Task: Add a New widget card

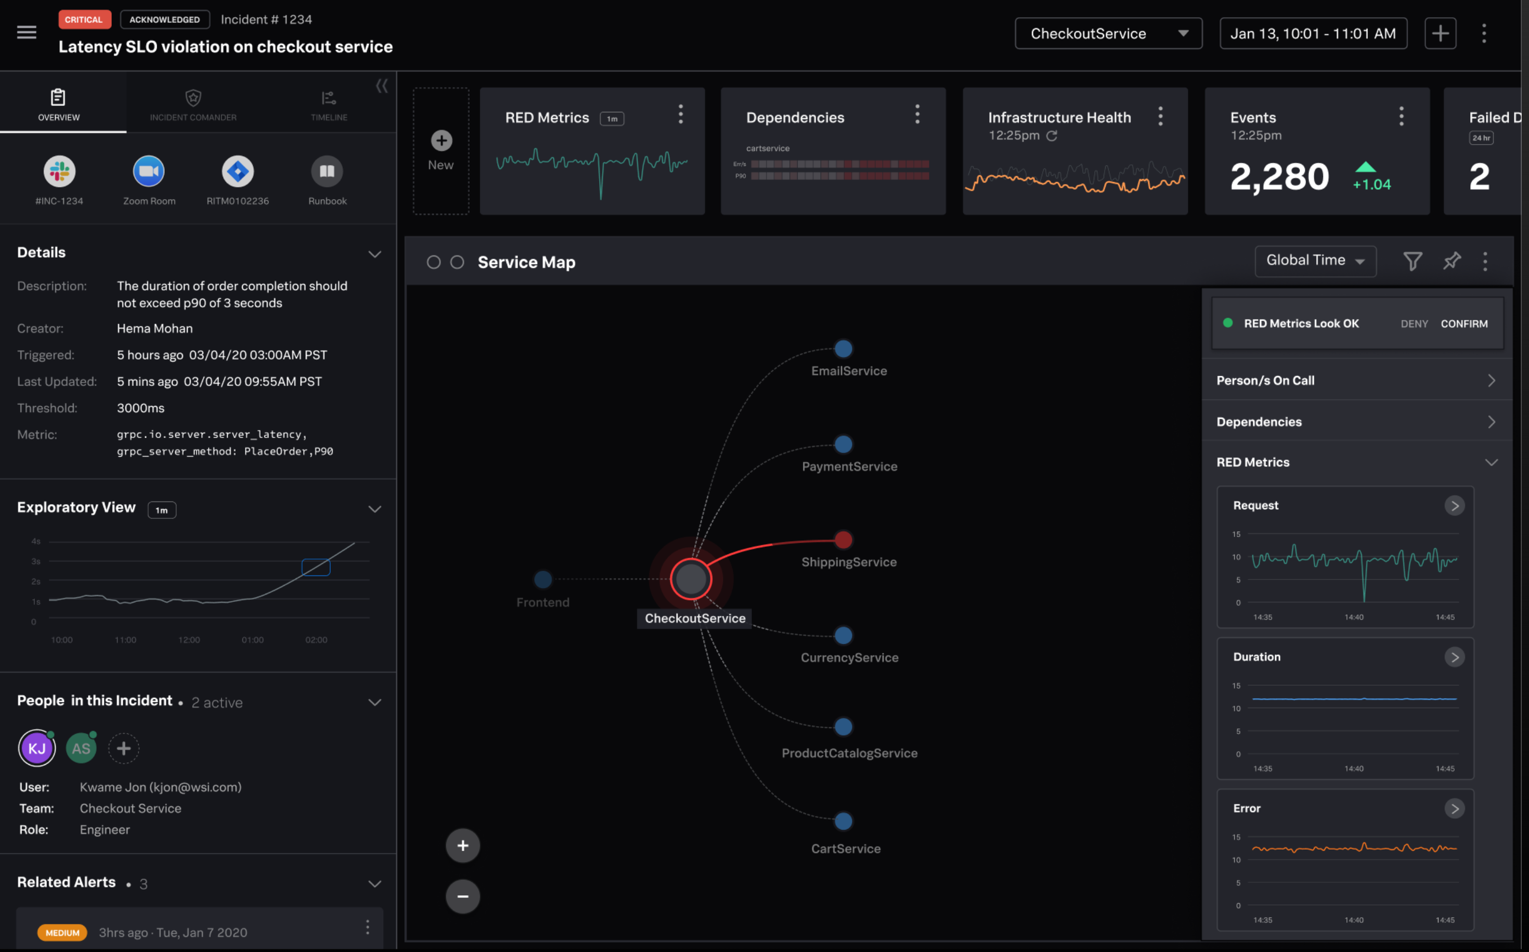Action: [x=441, y=151]
